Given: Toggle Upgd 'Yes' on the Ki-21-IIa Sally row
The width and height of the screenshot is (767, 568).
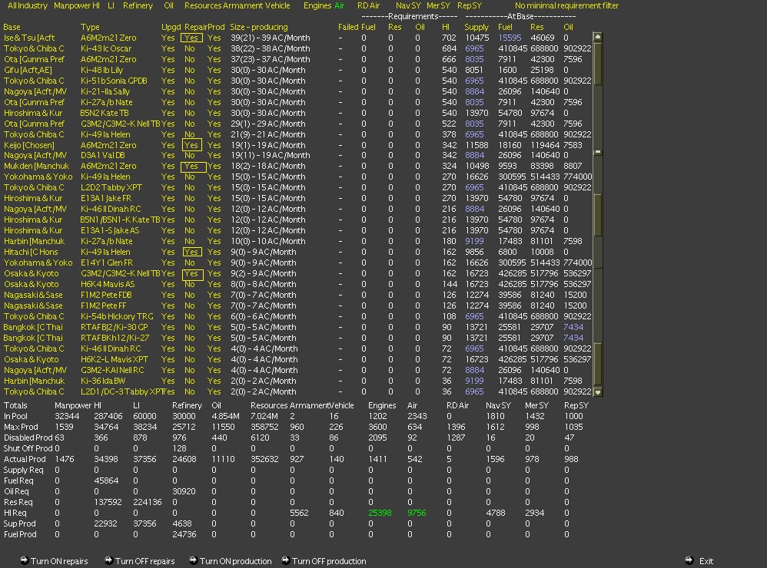Looking at the screenshot, I should [168, 91].
